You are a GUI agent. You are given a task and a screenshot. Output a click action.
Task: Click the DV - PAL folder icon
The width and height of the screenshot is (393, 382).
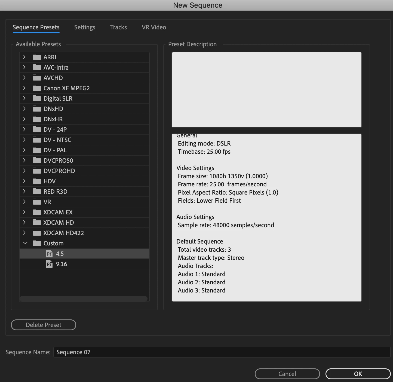(x=37, y=150)
